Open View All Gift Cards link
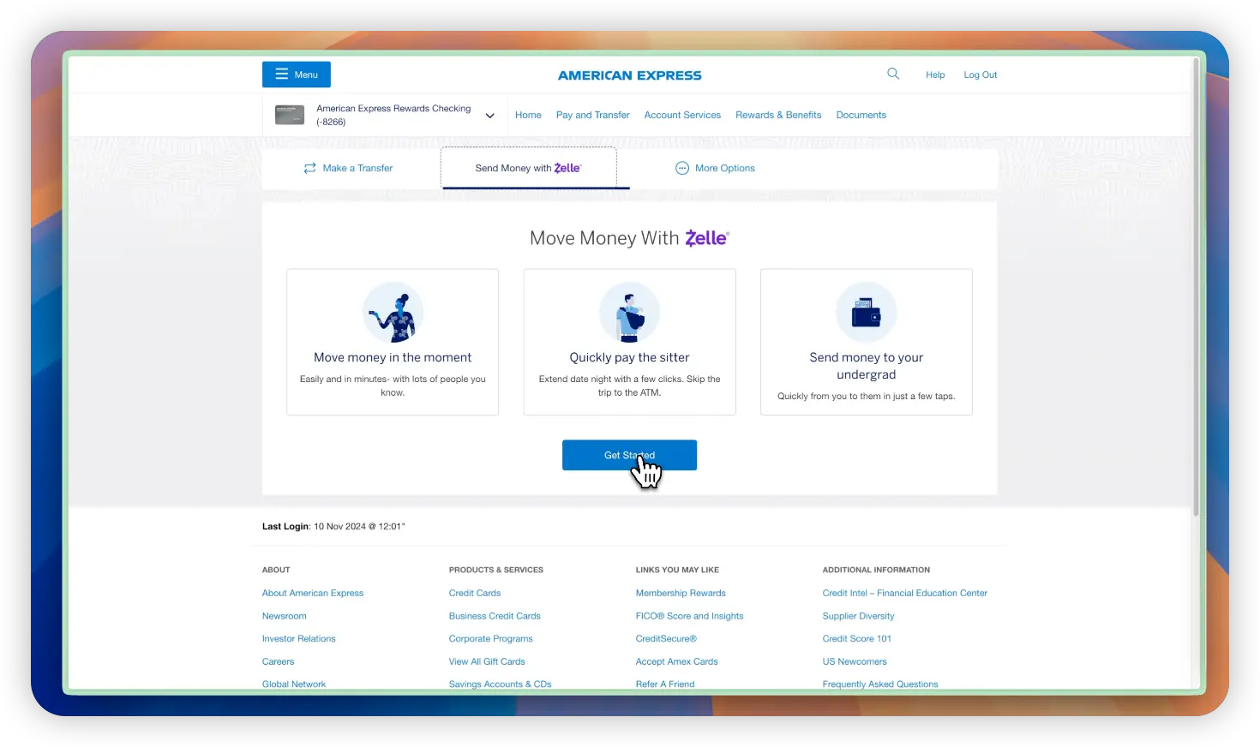Viewport: 1260px width, 747px height. tap(487, 661)
